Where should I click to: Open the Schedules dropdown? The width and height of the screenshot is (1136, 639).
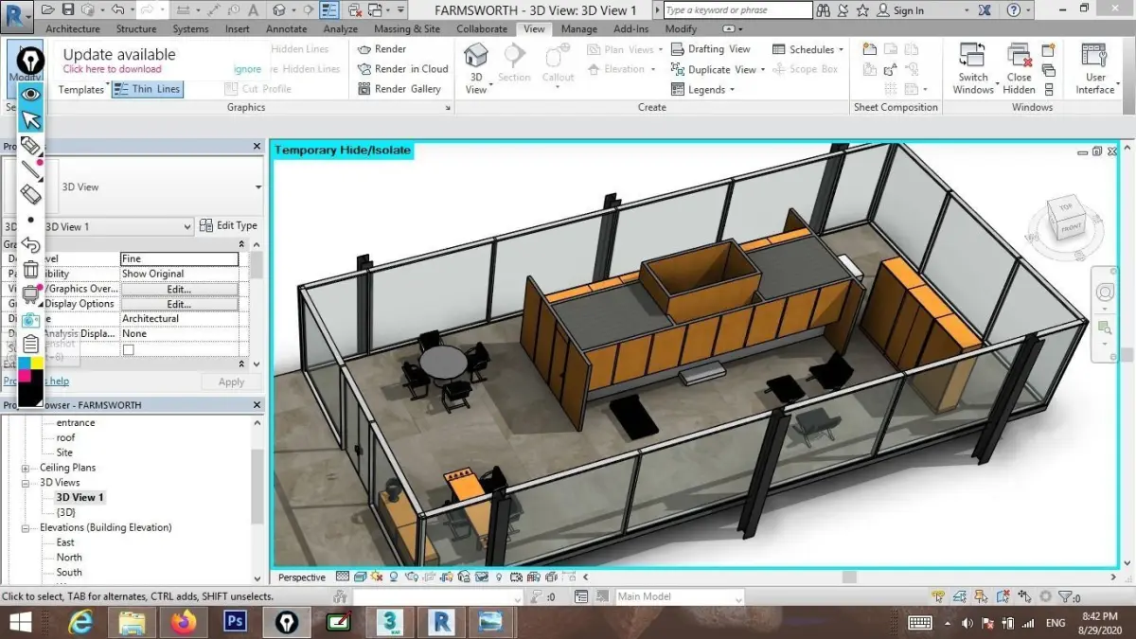coord(808,49)
